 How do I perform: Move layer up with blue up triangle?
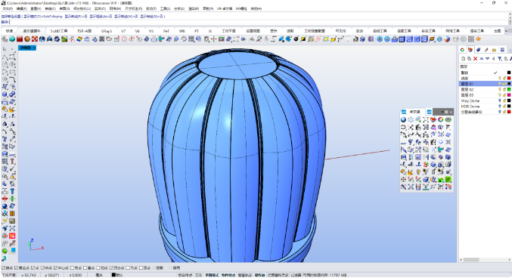(482, 59)
